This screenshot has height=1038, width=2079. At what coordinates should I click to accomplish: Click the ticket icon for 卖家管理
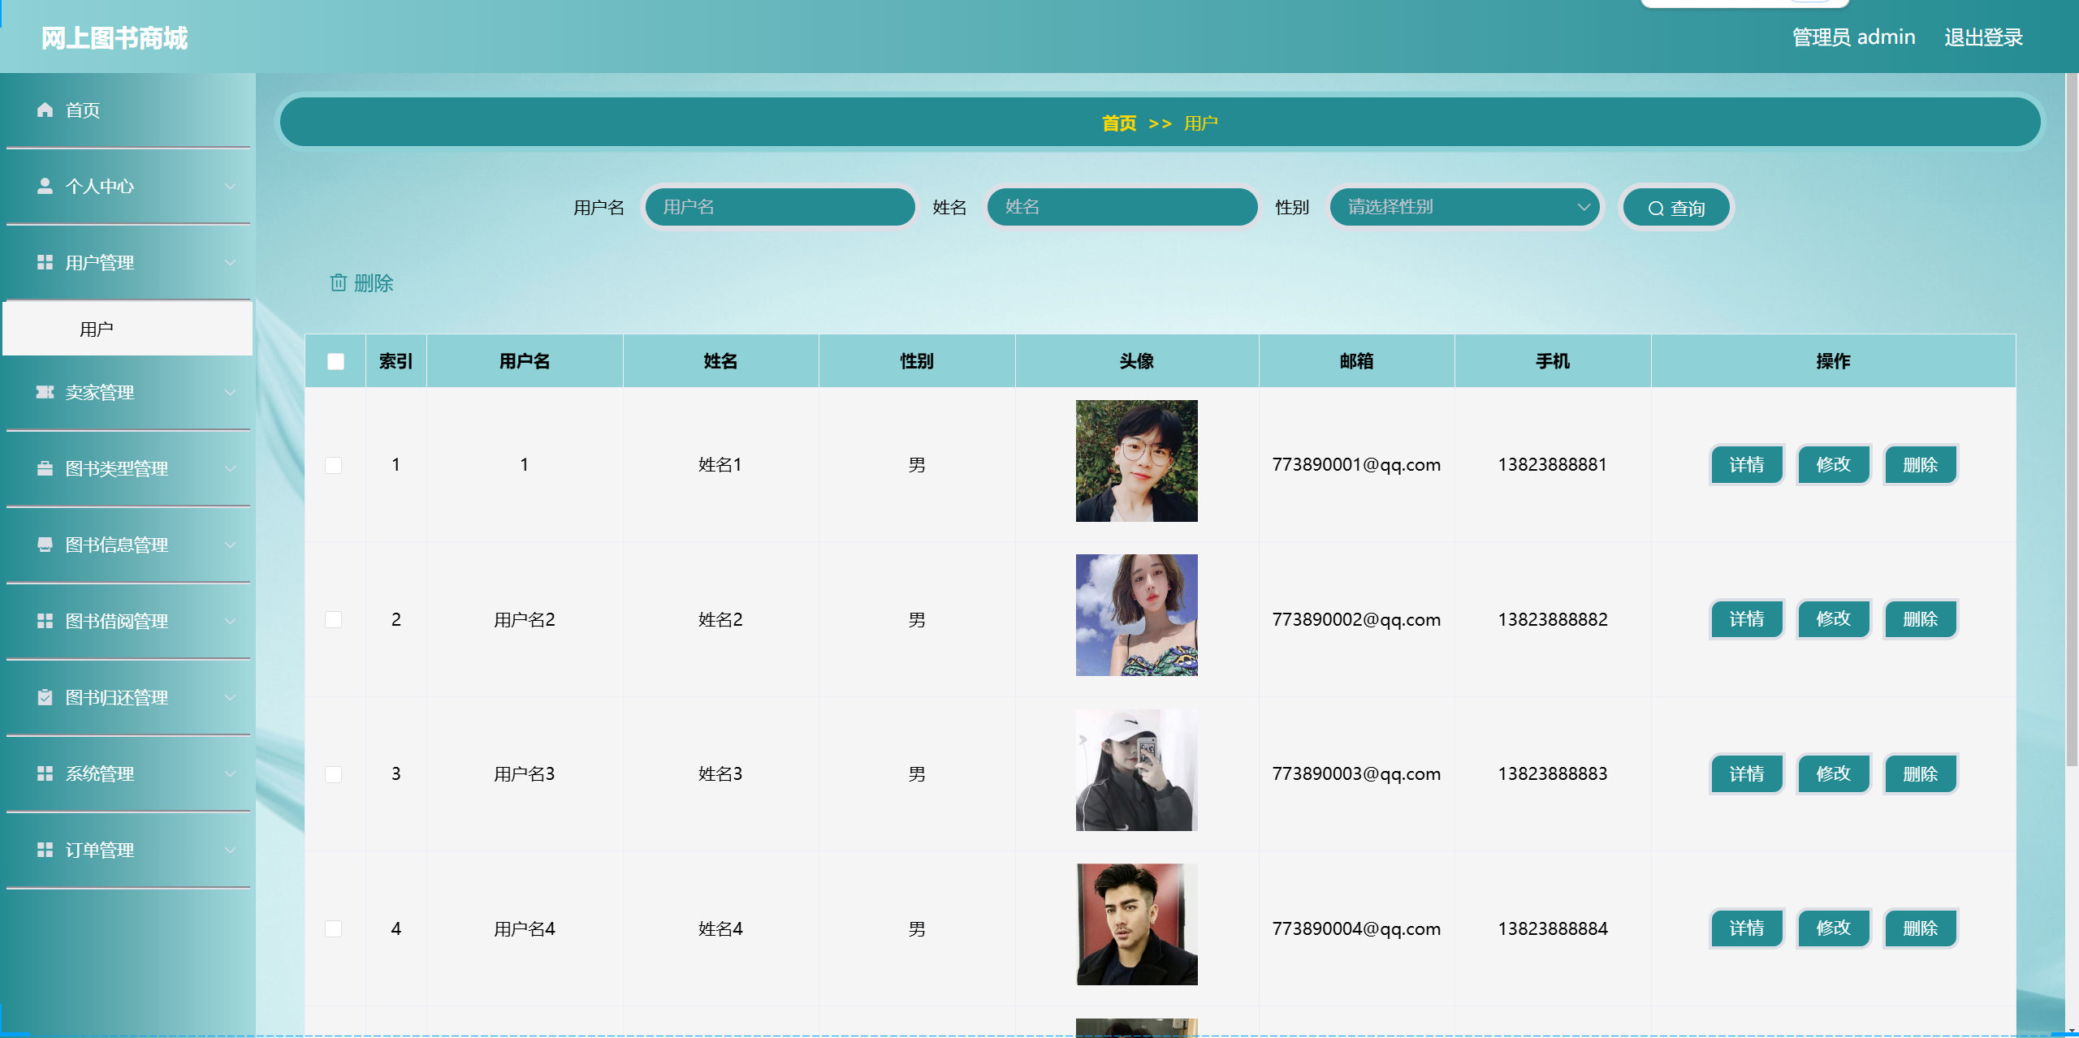[x=45, y=392]
